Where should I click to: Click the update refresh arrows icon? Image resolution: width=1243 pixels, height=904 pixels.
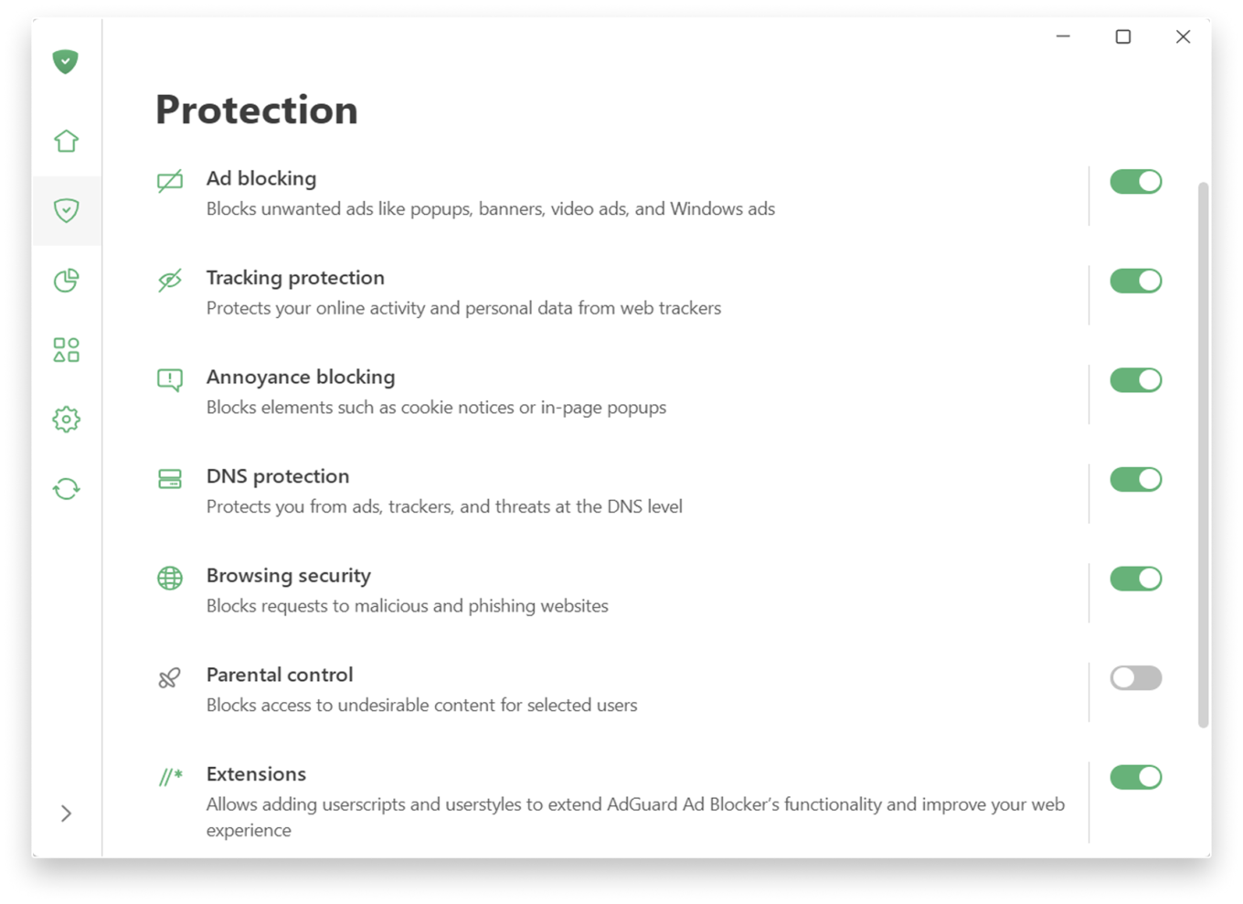pyautogui.click(x=66, y=489)
